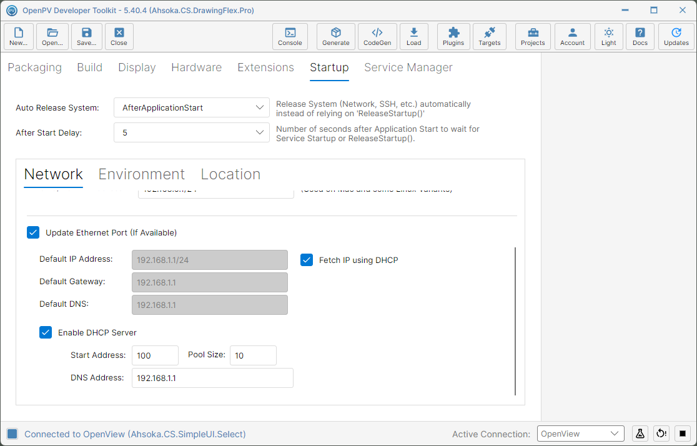This screenshot has height=446, width=697.
Task: Click the DHCP Start Address field
Action: point(155,355)
